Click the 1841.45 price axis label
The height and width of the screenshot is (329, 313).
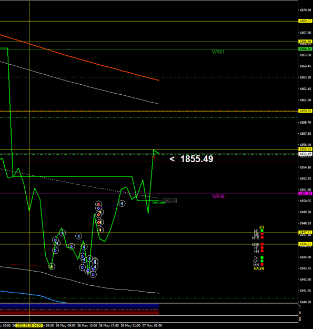coord(305,291)
